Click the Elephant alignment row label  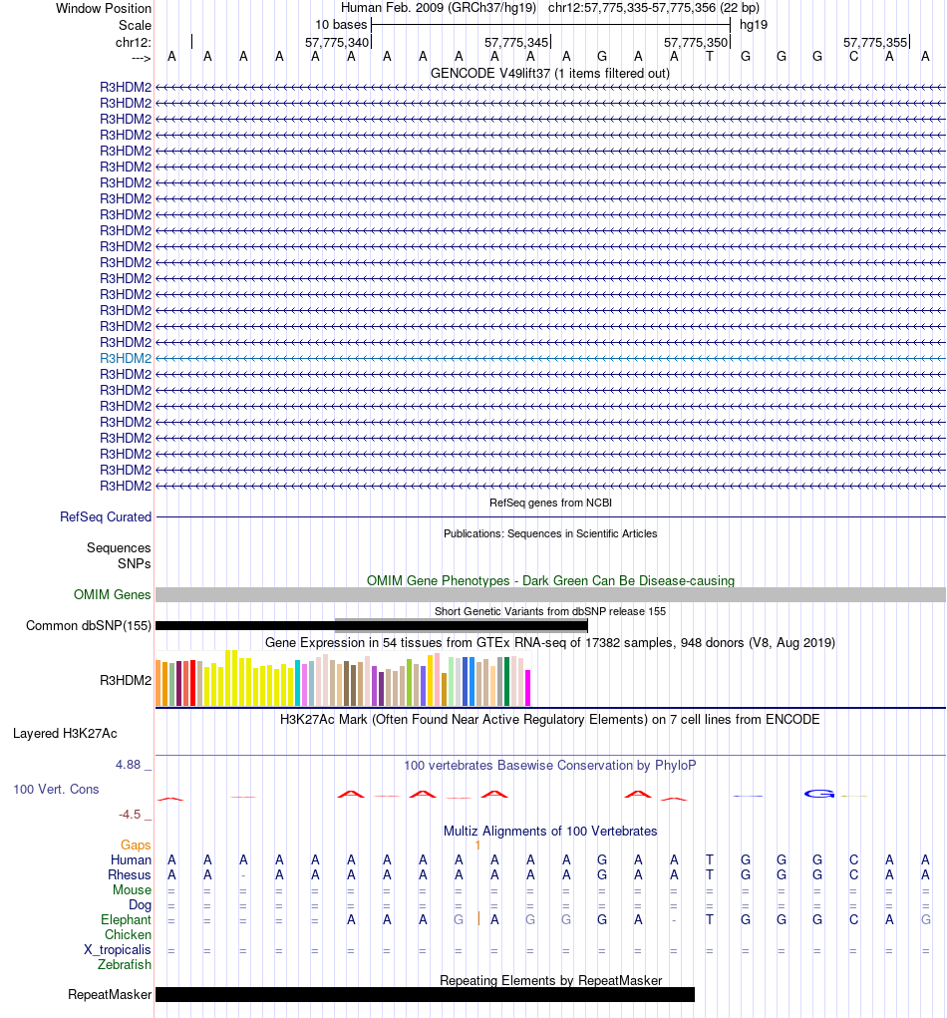tap(126, 919)
